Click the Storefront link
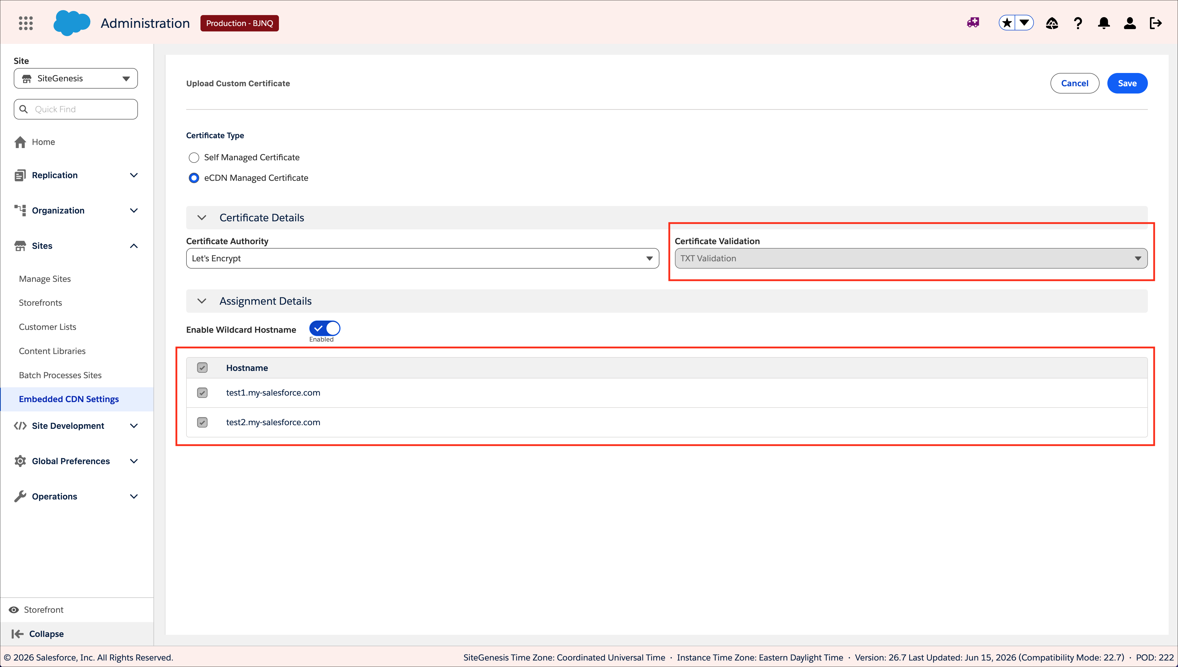 pyautogui.click(x=44, y=610)
